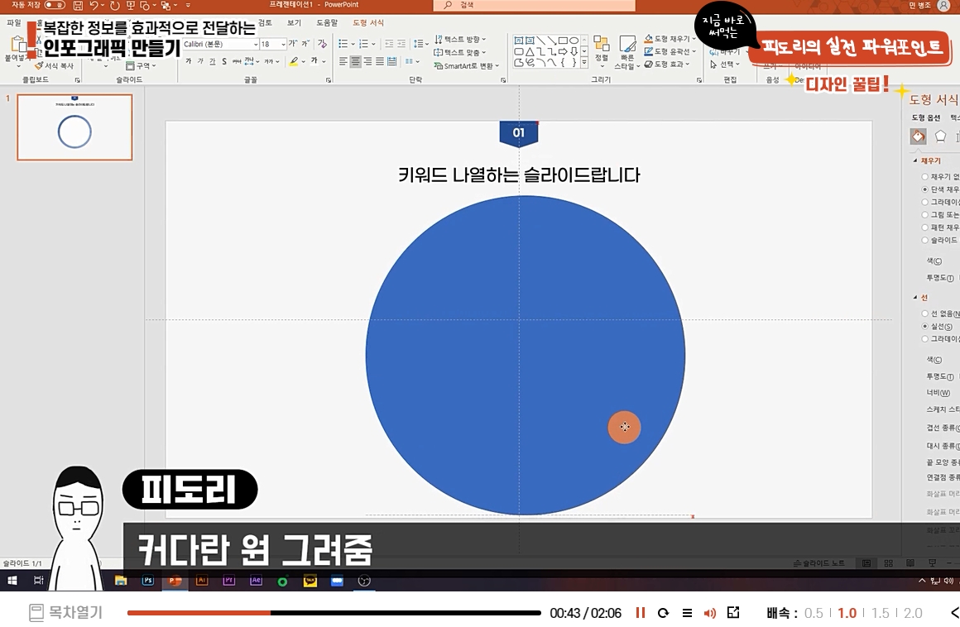960x627 pixels.
Task: Toggle the AutoSave (자동 저장) switch
Action: tap(55, 5)
